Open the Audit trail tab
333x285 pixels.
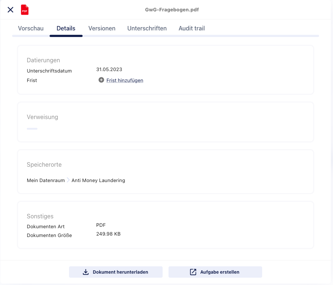192,29
